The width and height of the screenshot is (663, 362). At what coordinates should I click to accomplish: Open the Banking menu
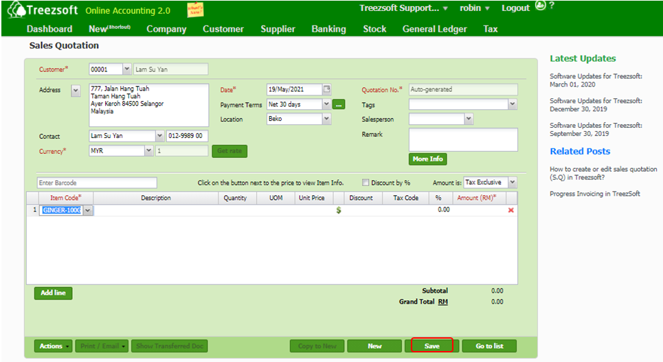point(328,29)
